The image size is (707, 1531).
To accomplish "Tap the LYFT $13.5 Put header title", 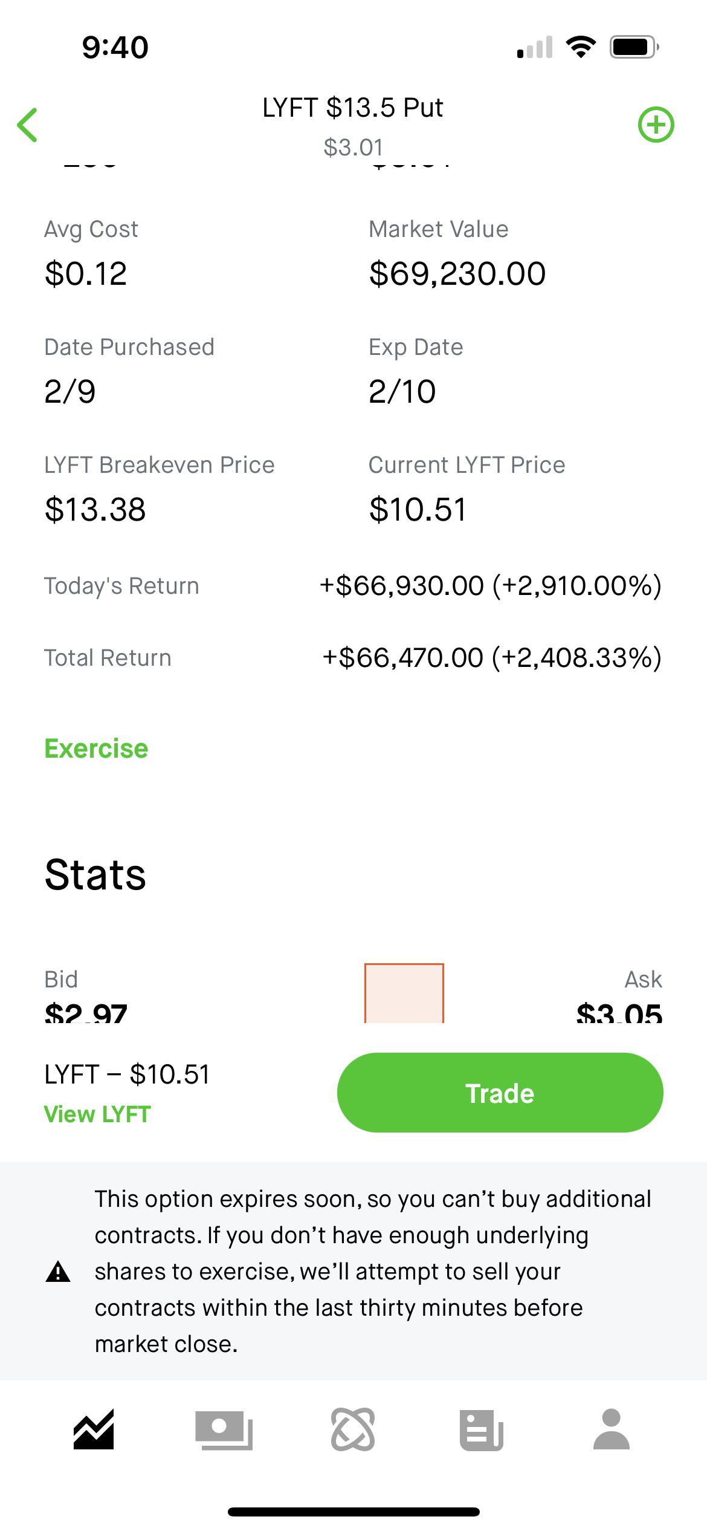I will (353, 108).
